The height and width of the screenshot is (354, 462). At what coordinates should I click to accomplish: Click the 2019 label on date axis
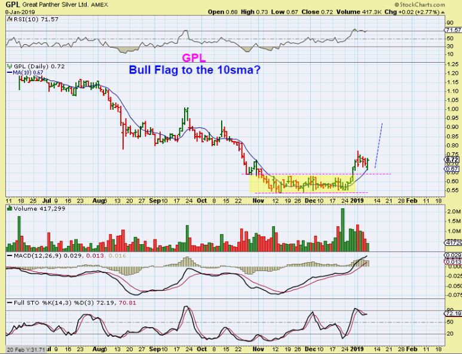[357, 201]
